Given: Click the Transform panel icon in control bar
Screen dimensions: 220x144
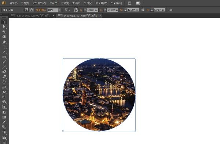Looking at the screenshot, I should coord(170,10).
